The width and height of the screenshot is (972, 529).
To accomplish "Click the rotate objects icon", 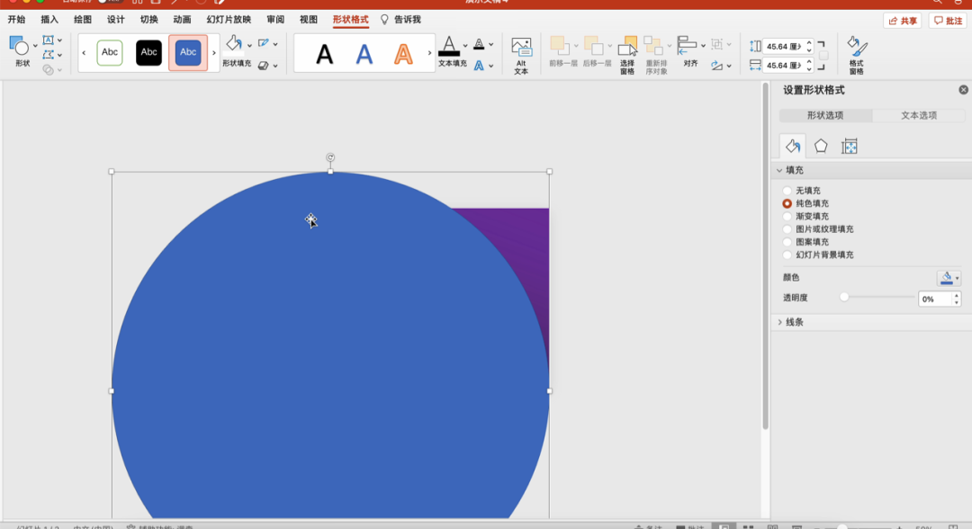I will (717, 65).
